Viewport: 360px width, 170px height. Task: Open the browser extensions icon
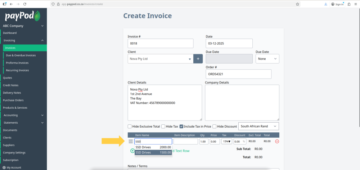click(x=349, y=4)
